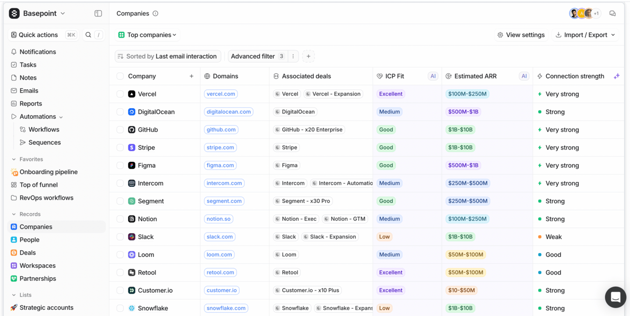The image size is (630, 316).
Task: Open Reports in the sidebar
Action: pyautogui.click(x=26, y=103)
